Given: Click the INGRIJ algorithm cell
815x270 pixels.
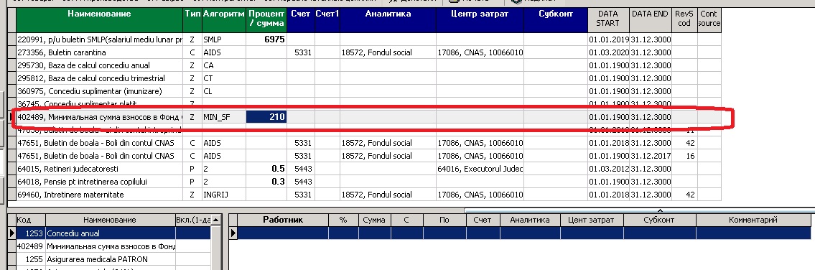Looking at the screenshot, I should (x=223, y=195).
